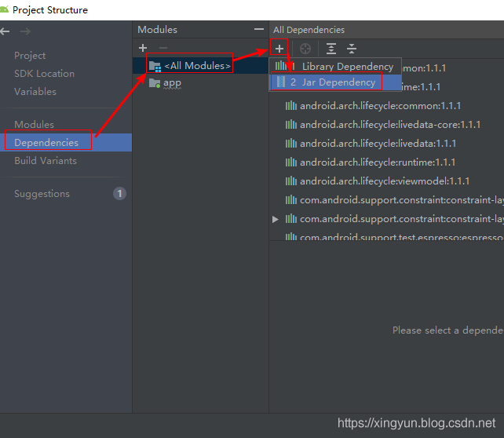Click the app module folder icon

[155, 83]
